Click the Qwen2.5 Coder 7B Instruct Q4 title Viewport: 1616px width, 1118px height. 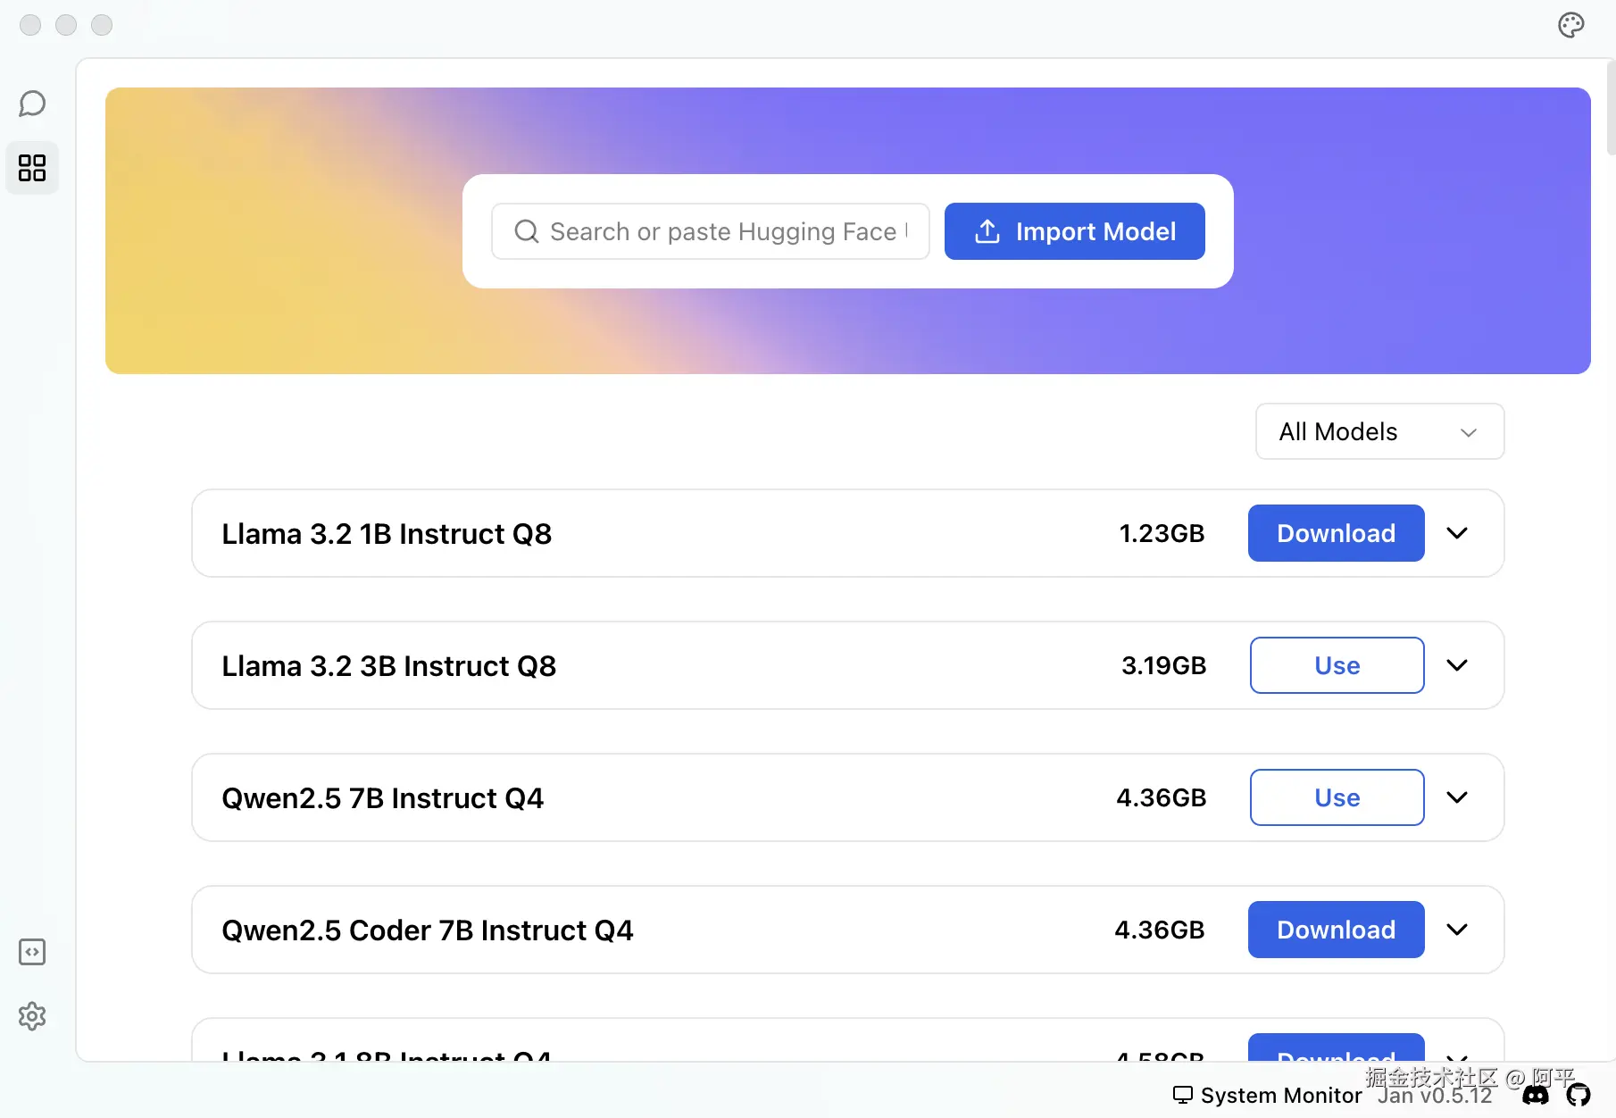(428, 930)
